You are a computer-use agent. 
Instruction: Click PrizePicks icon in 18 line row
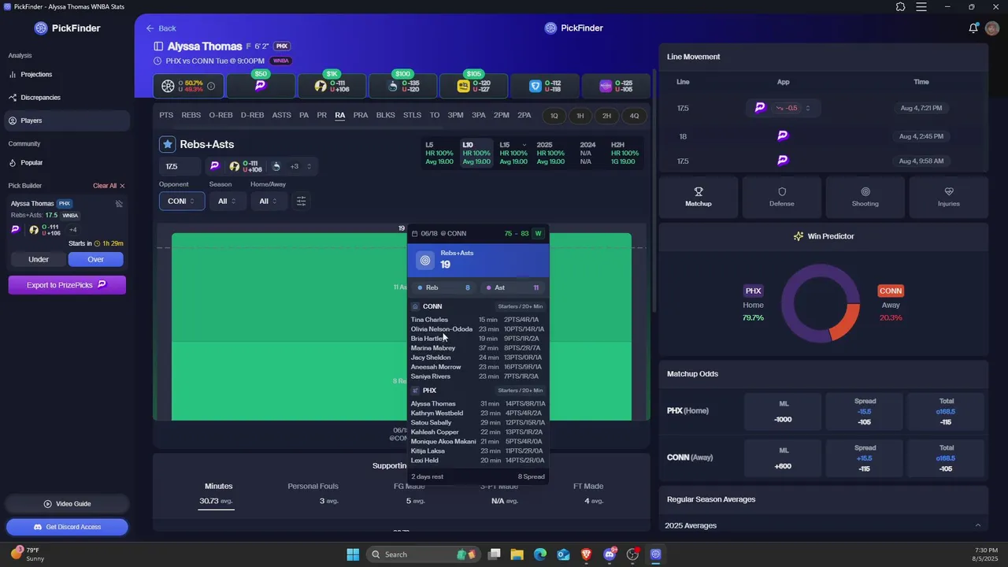(x=782, y=136)
